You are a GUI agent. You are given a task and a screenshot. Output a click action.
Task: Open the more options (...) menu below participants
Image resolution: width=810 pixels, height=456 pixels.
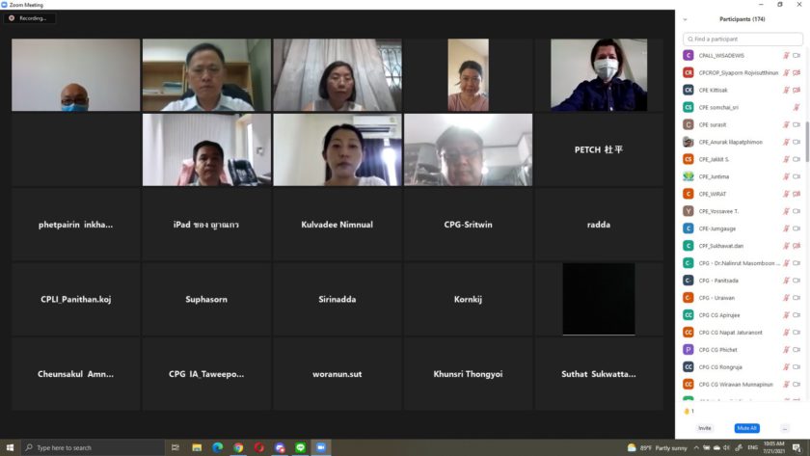pos(785,428)
